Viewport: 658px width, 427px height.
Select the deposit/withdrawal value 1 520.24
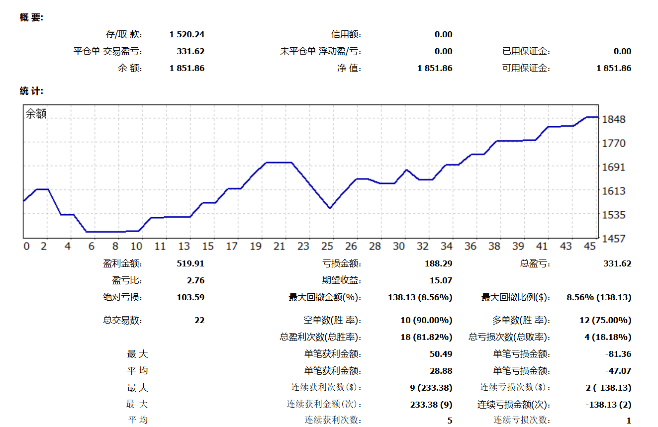pyautogui.click(x=187, y=34)
